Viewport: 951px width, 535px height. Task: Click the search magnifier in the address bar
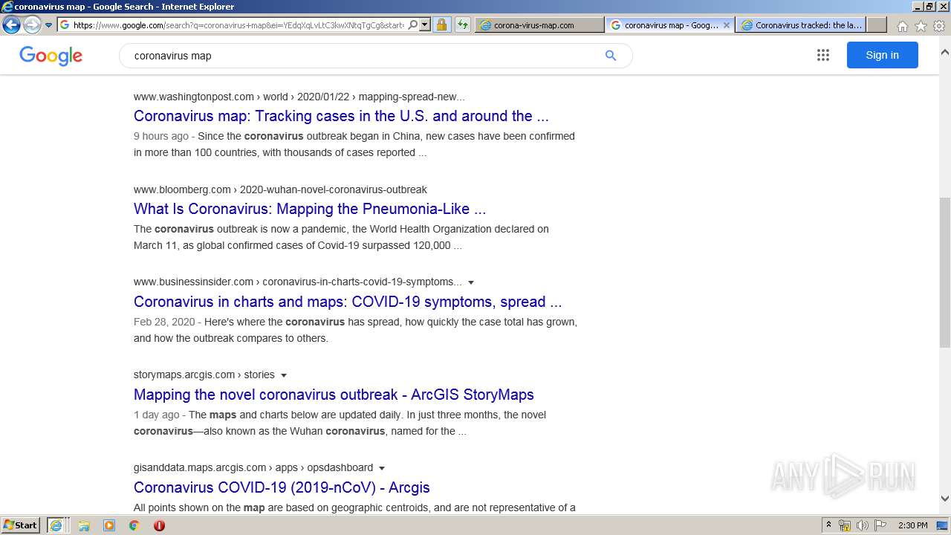pyautogui.click(x=413, y=25)
